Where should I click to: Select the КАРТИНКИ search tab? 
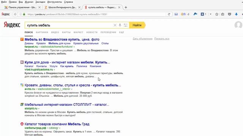pos(42,32)
